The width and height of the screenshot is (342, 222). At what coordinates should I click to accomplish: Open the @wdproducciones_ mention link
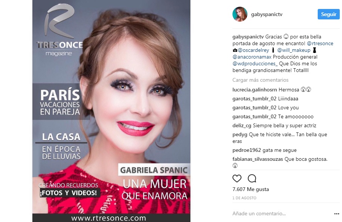click(x=255, y=63)
